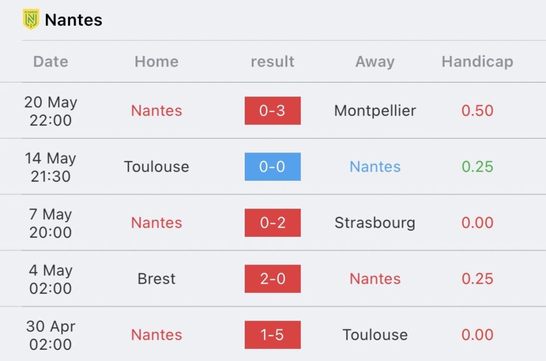Open the Strasbourg team link
546x361 pixels.
click(375, 223)
